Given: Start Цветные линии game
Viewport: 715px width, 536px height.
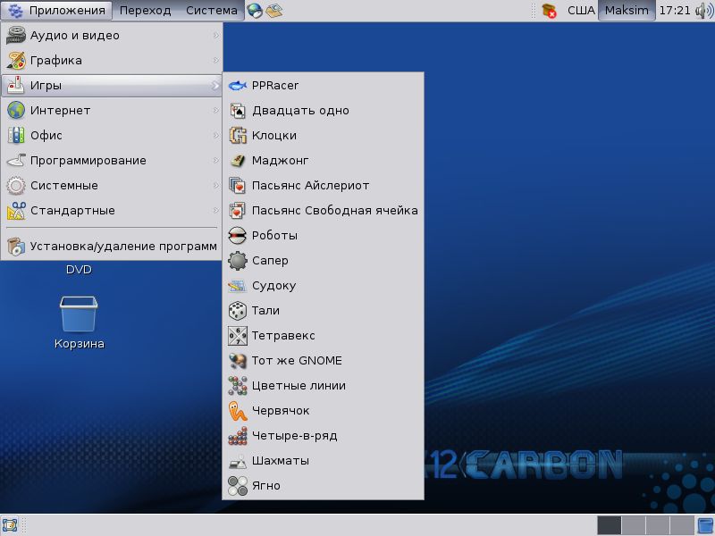Looking at the screenshot, I should (x=323, y=386).
